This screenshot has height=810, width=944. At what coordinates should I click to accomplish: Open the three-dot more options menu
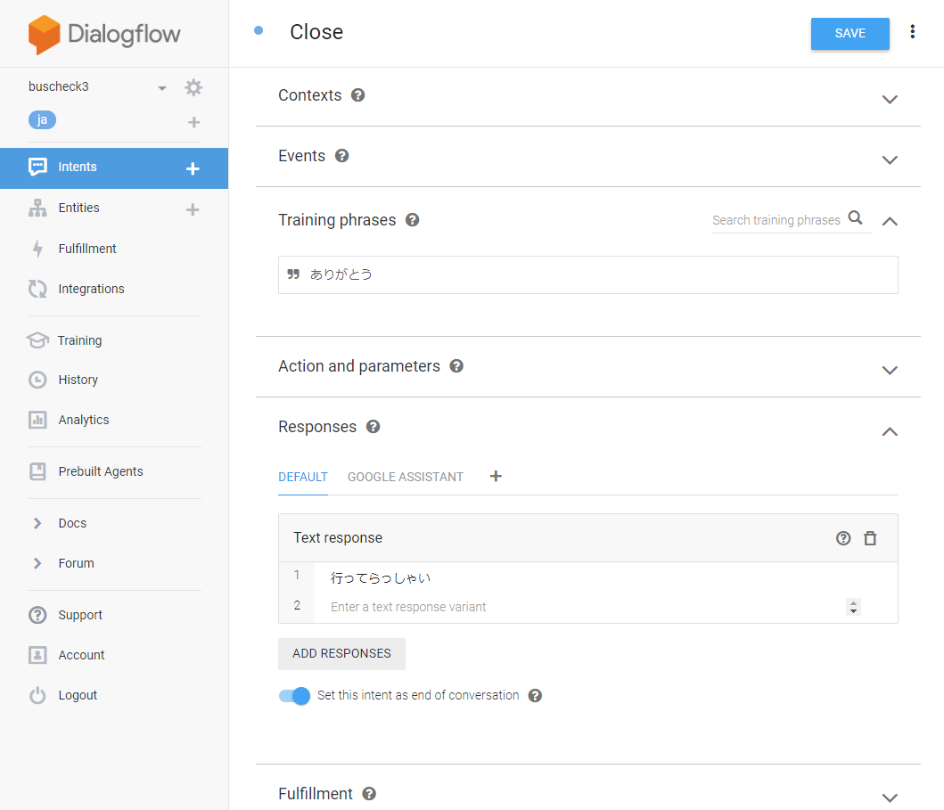[913, 32]
